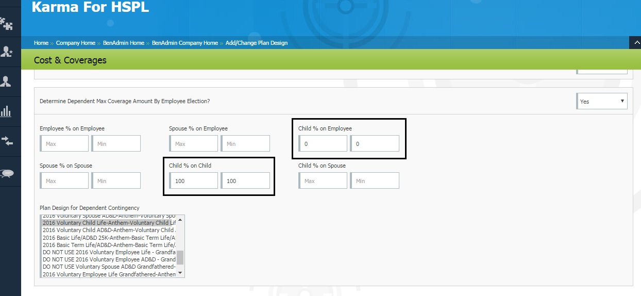Click the puzzle pieces sidebar icon
Screen dimensions: 641x296
tap(7, 23)
